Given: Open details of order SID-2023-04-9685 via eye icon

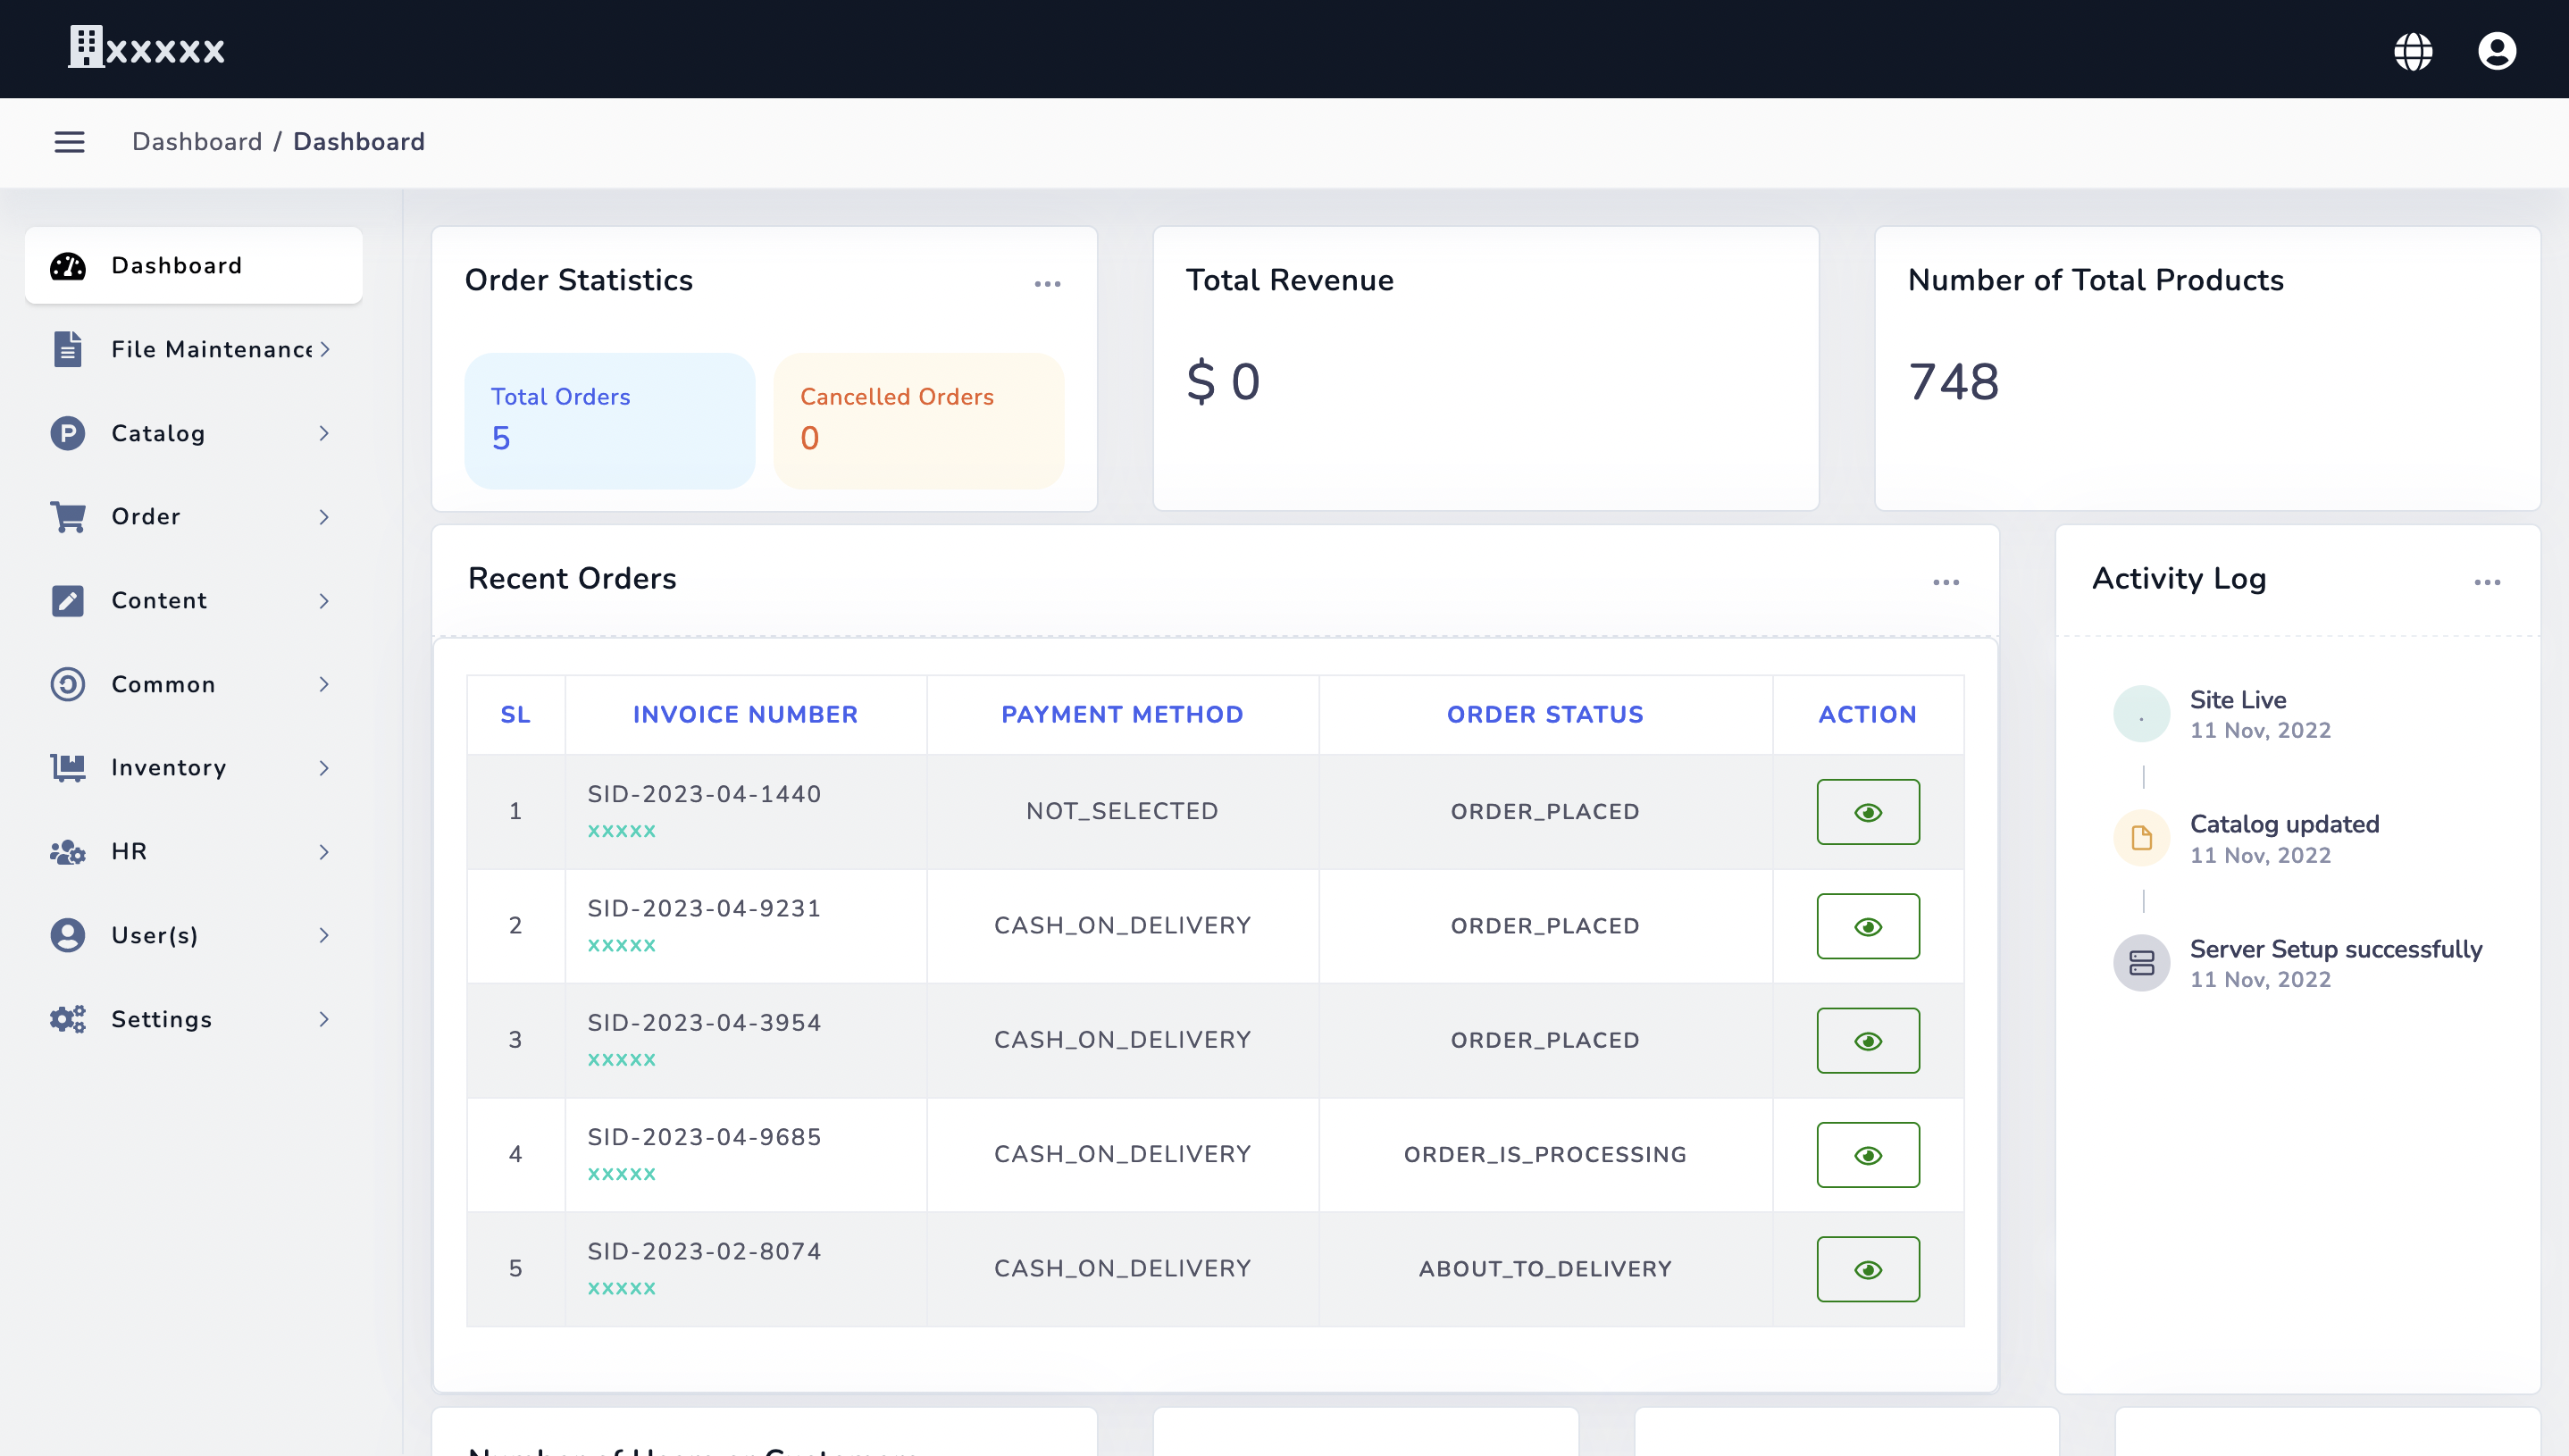Looking at the screenshot, I should [x=1868, y=1154].
